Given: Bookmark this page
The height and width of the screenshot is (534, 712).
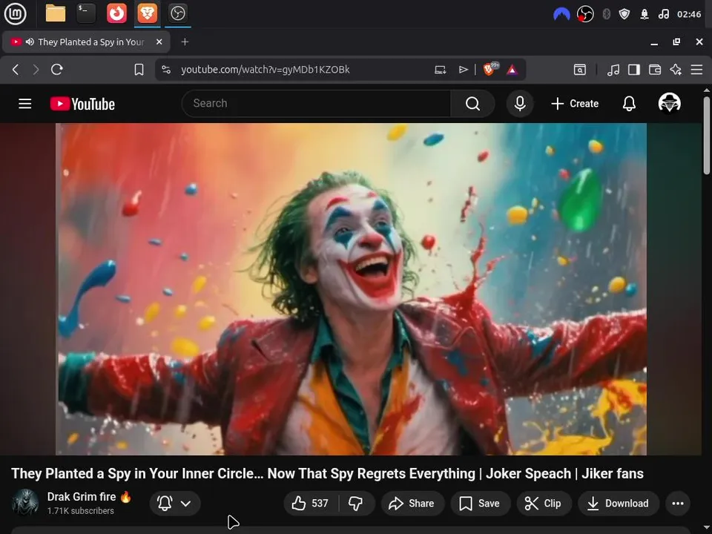Looking at the screenshot, I should pyautogui.click(x=139, y=70).
